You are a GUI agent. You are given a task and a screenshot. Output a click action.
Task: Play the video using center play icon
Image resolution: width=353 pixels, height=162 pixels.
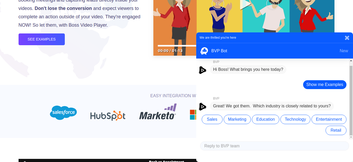(245, 4)
